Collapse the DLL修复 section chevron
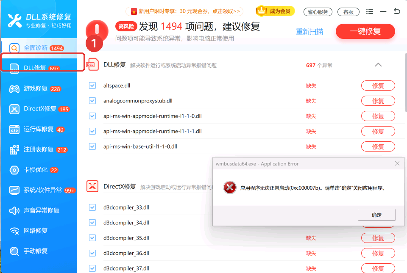Image resolution: width=407 pixels, height=273 pixels. [x=378, y=65]
